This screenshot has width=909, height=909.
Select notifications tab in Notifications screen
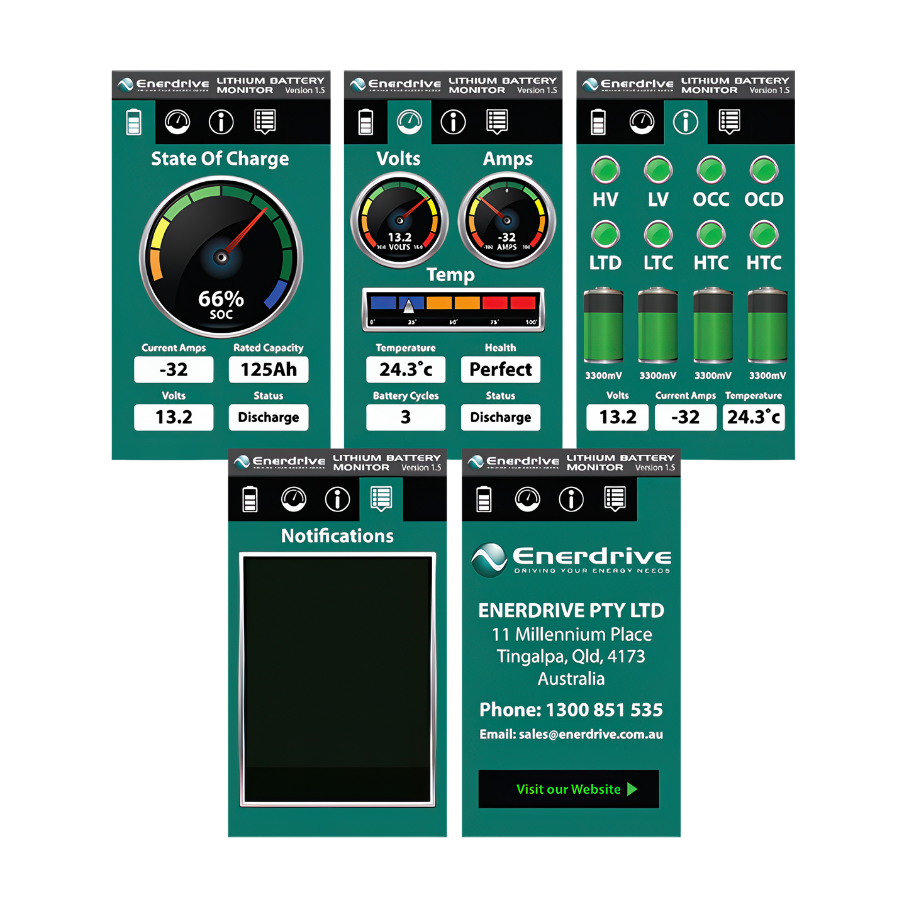pos(381,499)
